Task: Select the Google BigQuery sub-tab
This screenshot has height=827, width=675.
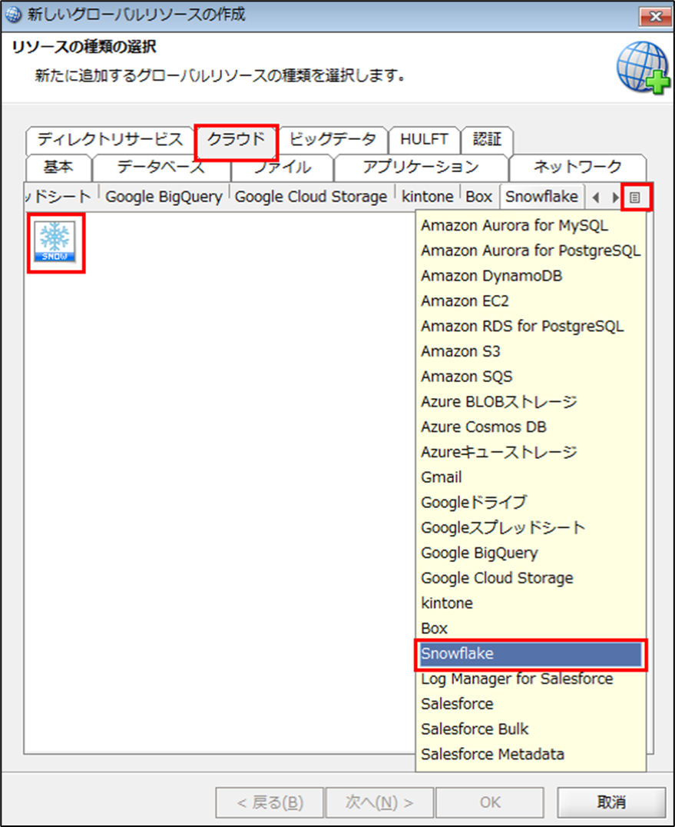Action: [x=164, y=197]
